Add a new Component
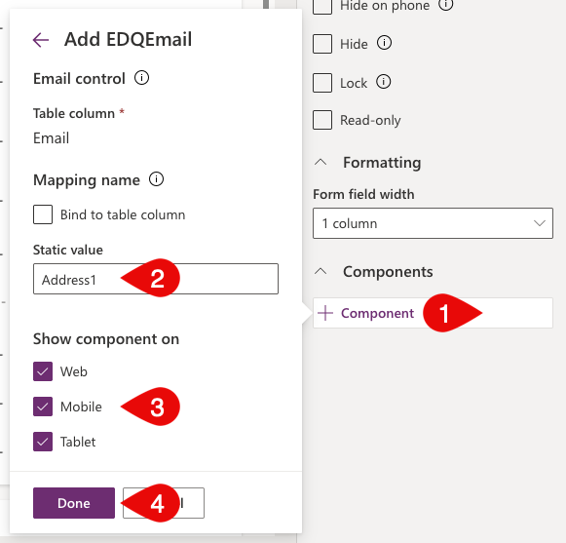The width and height of the screenshot is (566, 543). click(433, 313)
